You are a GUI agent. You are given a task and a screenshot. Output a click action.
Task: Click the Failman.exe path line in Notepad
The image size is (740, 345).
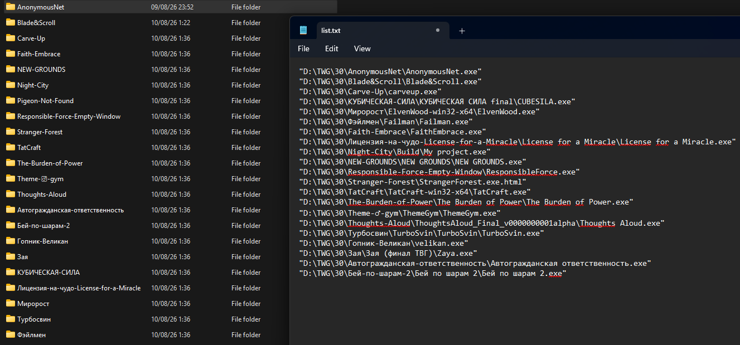(x=386, y=122)
